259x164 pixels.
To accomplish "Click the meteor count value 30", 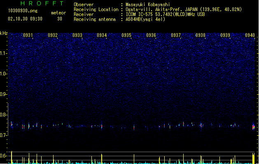I will (x=60, y=19).
